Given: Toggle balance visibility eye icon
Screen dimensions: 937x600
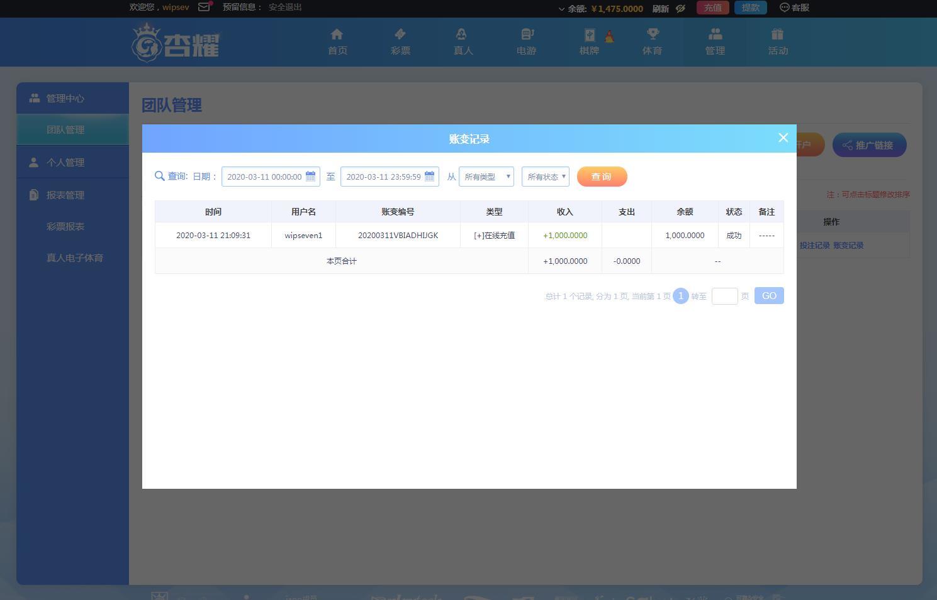Looking at the screenshot, I should tap(680, 8).
